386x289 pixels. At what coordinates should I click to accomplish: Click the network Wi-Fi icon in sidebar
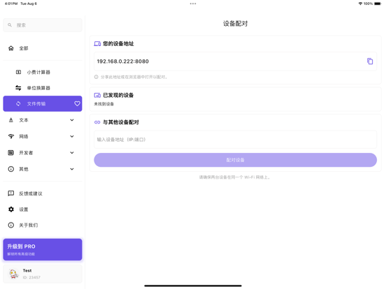coord(11,136)
